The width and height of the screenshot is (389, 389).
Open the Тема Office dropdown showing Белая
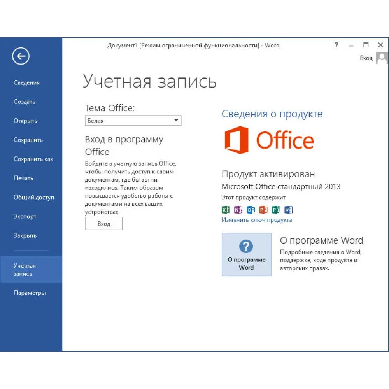pos(133,121)
